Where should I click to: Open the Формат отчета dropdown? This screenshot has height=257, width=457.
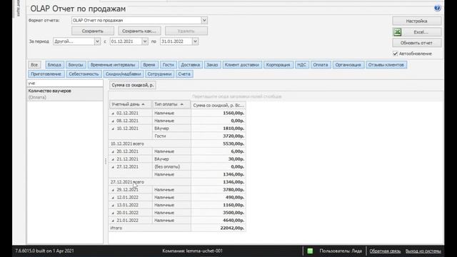204,21
